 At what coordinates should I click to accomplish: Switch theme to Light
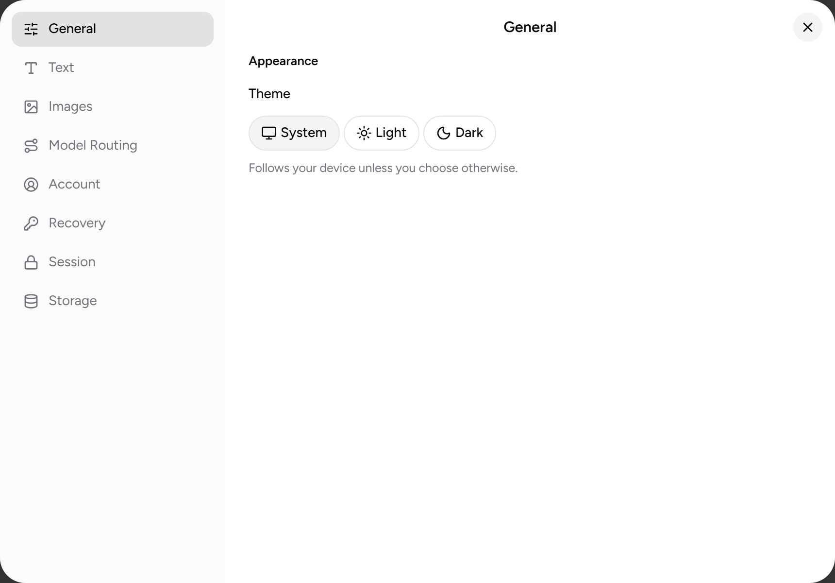point(381,133)
